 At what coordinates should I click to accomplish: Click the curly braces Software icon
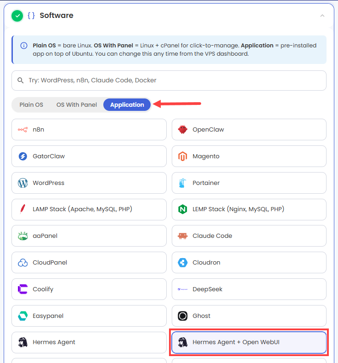[31, 16]
